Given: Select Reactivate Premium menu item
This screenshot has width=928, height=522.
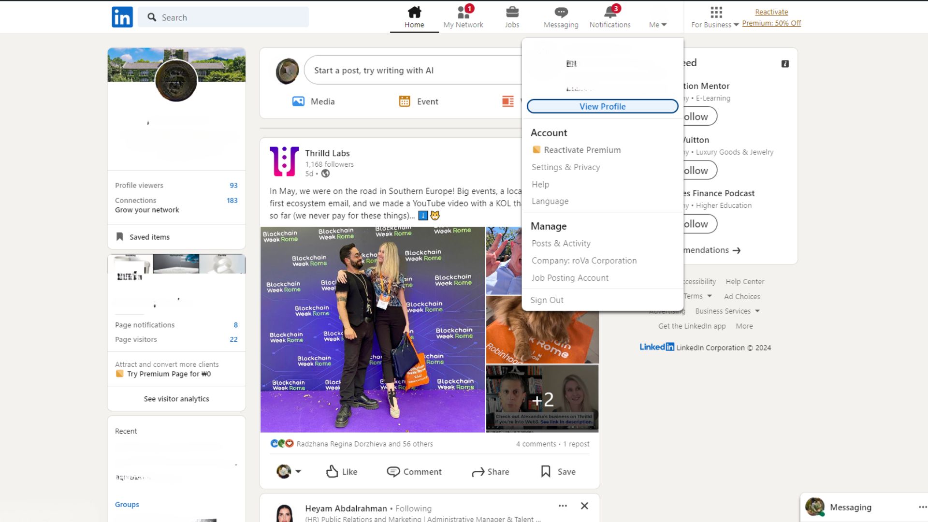Looking at the screenshot, I should (576, 150).
